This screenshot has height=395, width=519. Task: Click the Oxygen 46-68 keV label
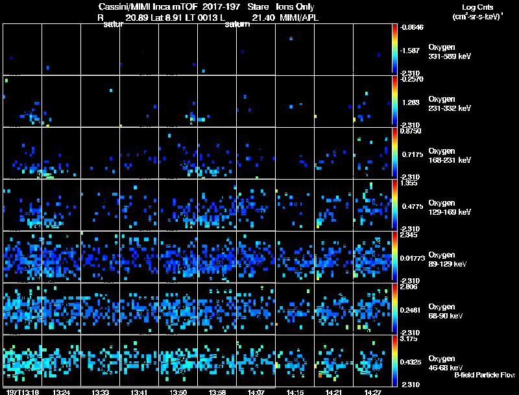tap(446, 363)
